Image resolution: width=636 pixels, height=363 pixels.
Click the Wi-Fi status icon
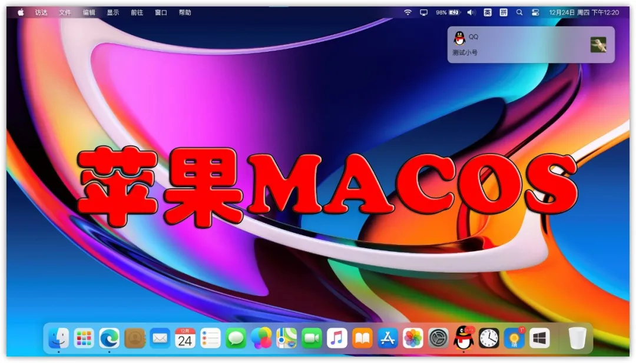click(408, 12)
